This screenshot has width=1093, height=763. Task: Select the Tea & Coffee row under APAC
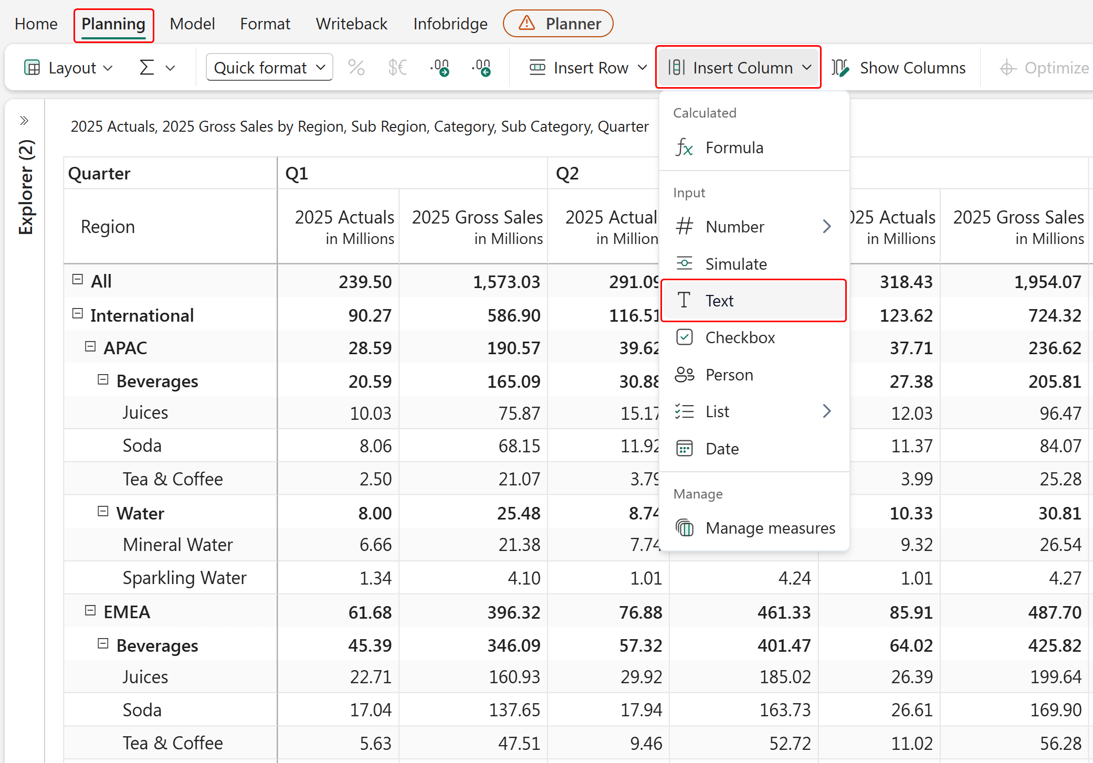(x=173, y=479)
